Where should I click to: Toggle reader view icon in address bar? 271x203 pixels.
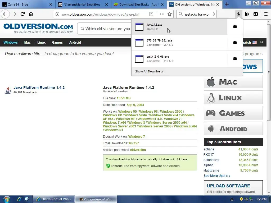(151, 14)
